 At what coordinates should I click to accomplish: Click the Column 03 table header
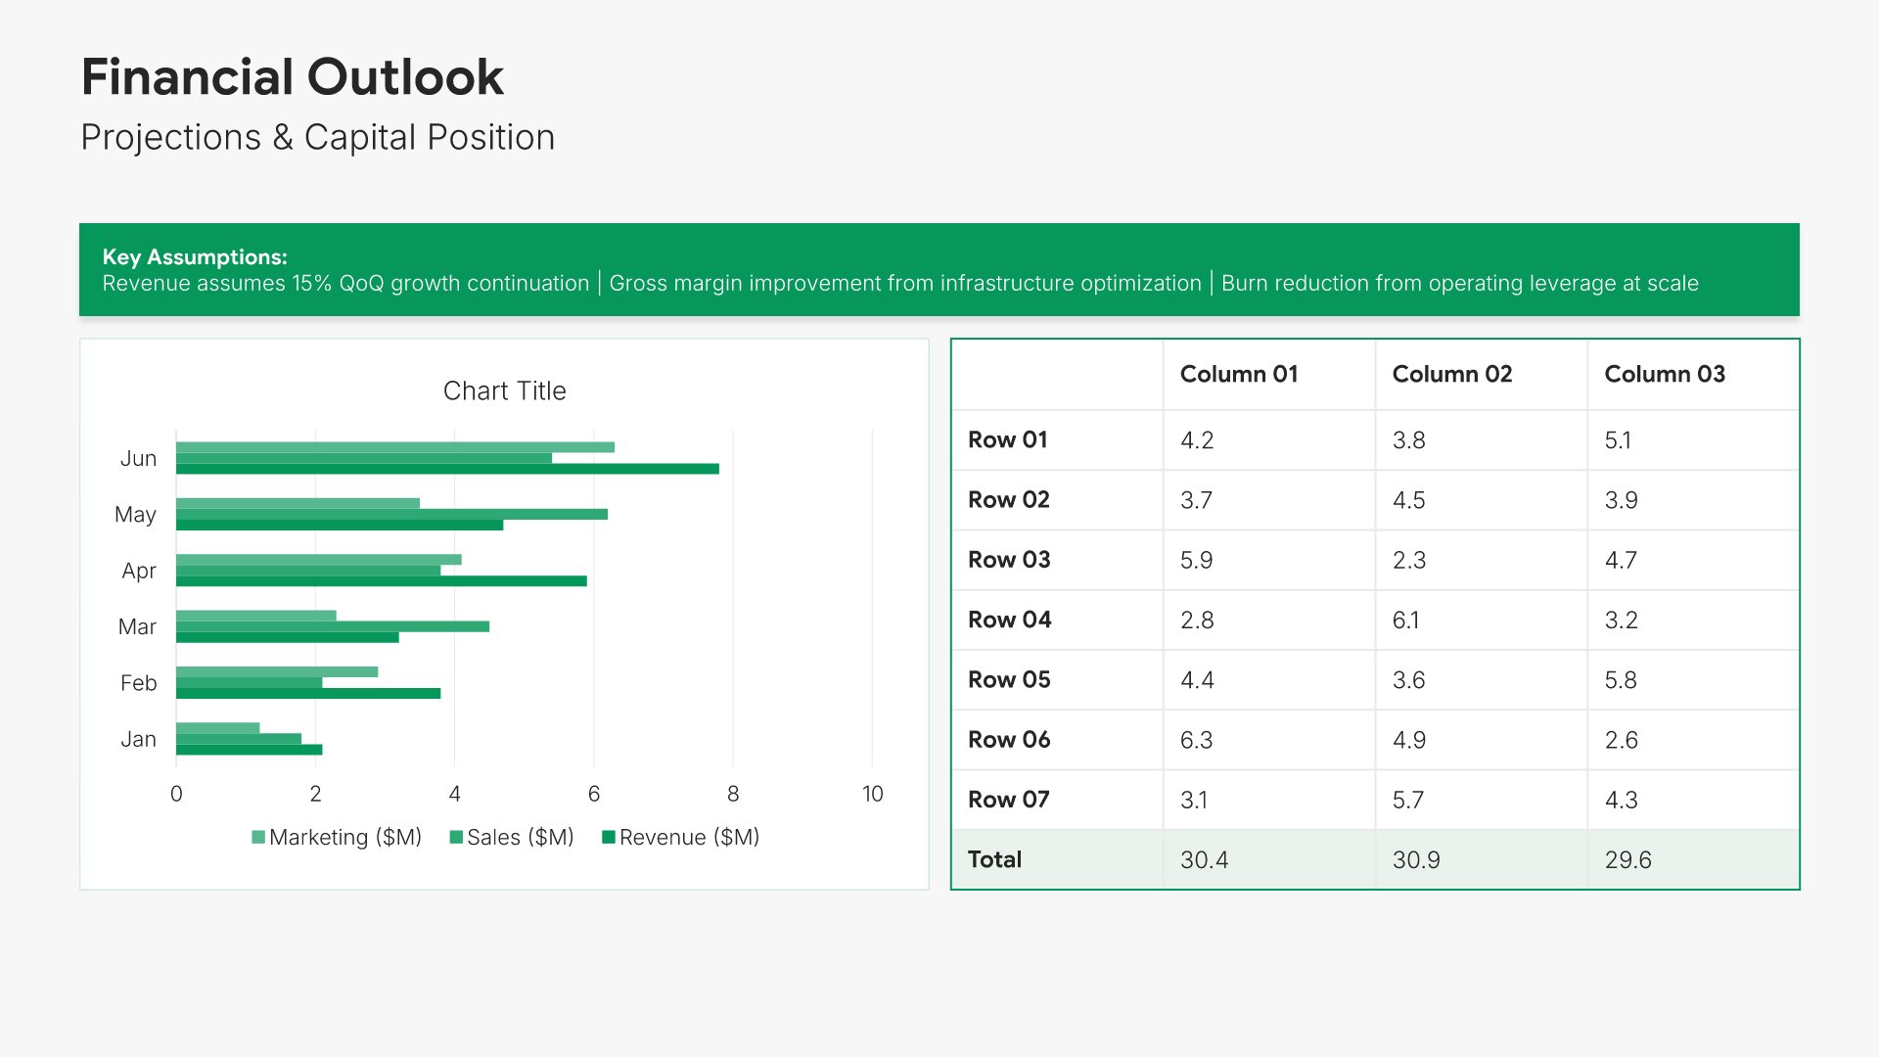coord(1664,374)
